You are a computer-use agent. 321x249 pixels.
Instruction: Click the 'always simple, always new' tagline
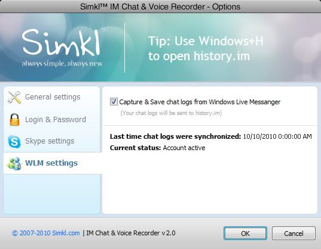tap(62, 64)
